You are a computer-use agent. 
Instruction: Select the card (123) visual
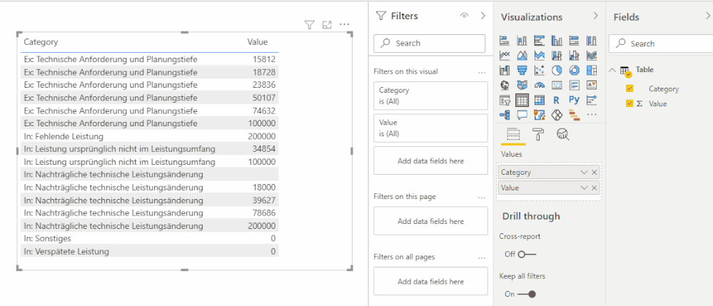(x=557, y=85)
